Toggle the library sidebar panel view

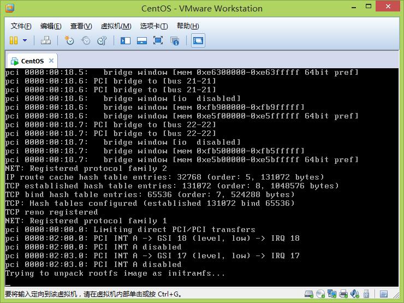tap(126, 40)
